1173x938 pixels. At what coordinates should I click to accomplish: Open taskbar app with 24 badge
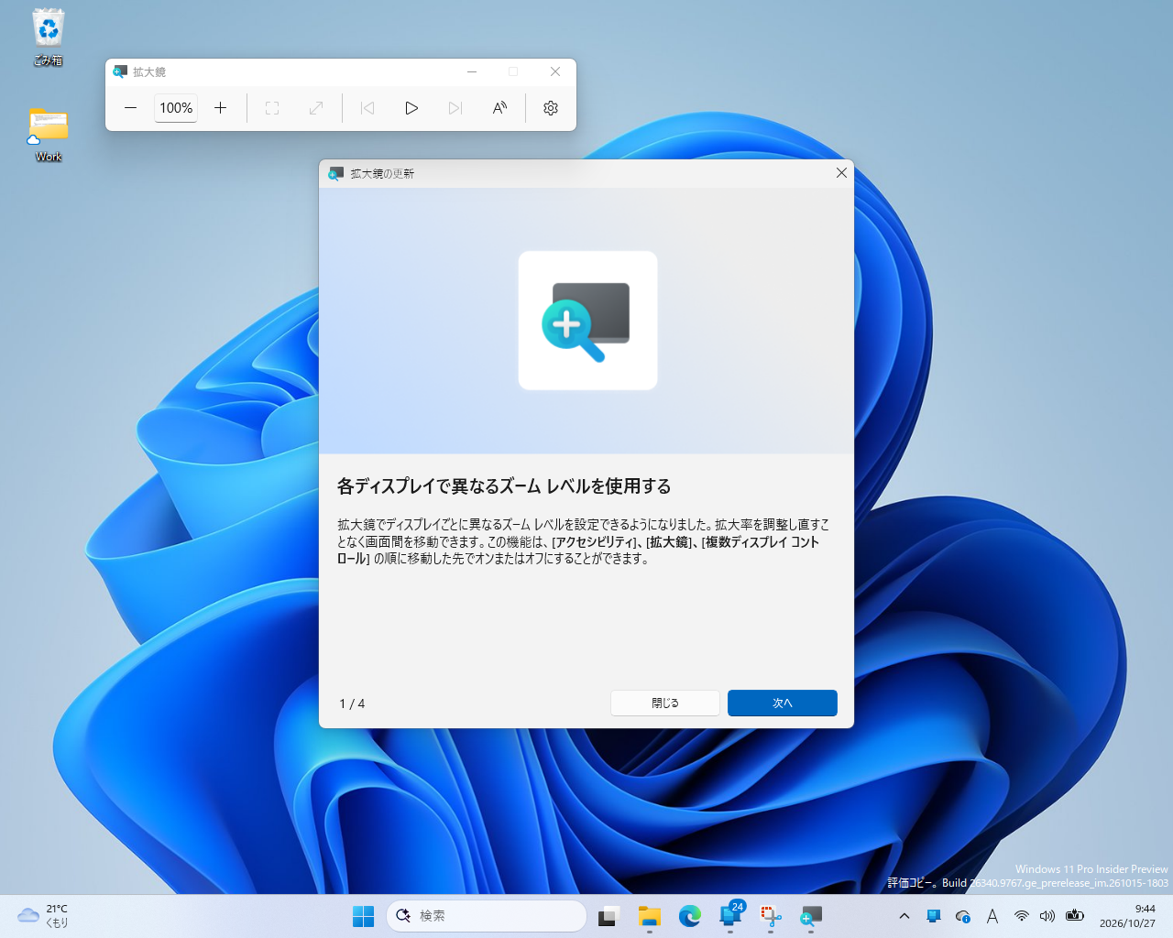click(730, 916)
